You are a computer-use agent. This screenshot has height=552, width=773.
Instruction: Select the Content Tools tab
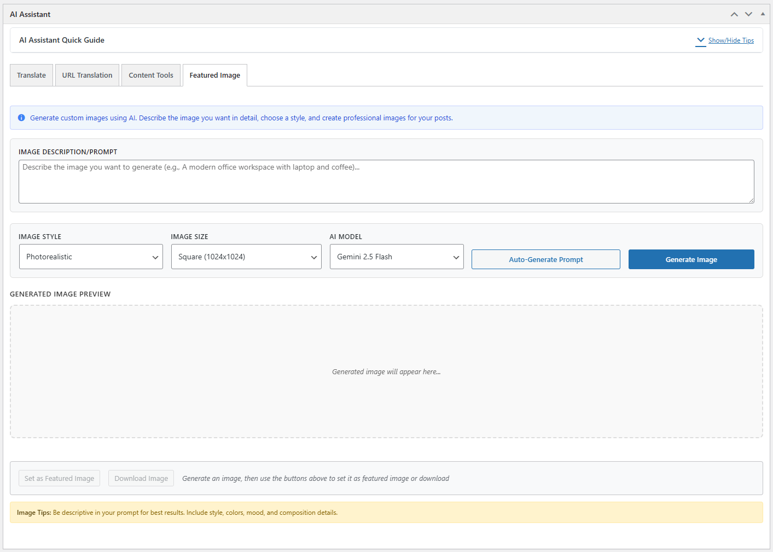click(x=151, y=75)
